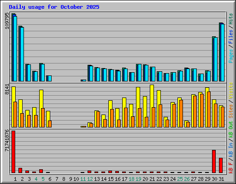Image resolution: width=236 pixels, height=184 pixels.
Task: Click the 71741876 axis value label
Action: pyautogui.click(x=7, y=140)
